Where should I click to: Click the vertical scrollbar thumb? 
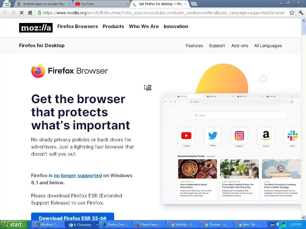click(x=303, y=29)
